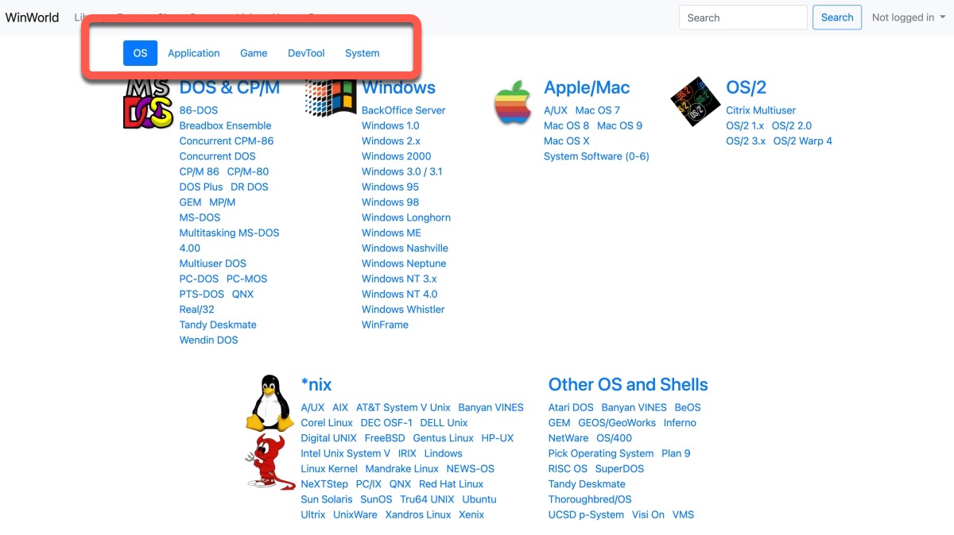Open Other OS and Shells heading
The width and height of the screenshot is (954, 535).
tap(628, 385)
